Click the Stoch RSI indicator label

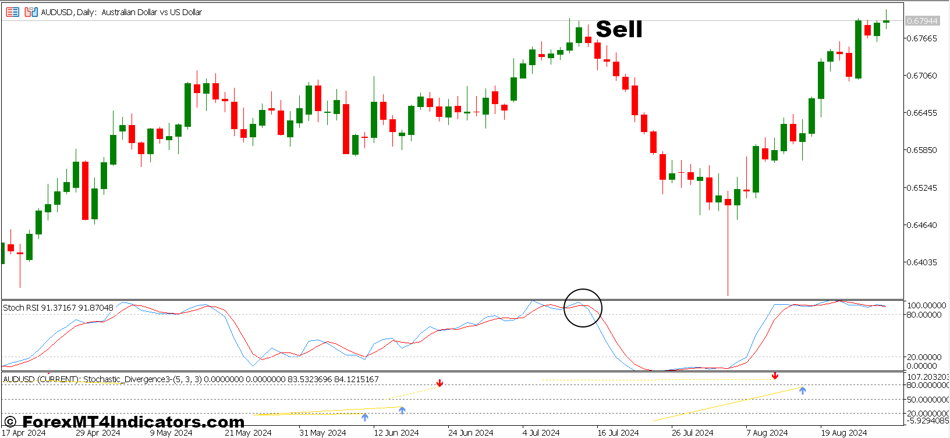(58, 308)
